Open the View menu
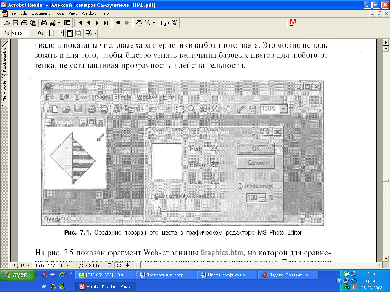 (73, 13)
